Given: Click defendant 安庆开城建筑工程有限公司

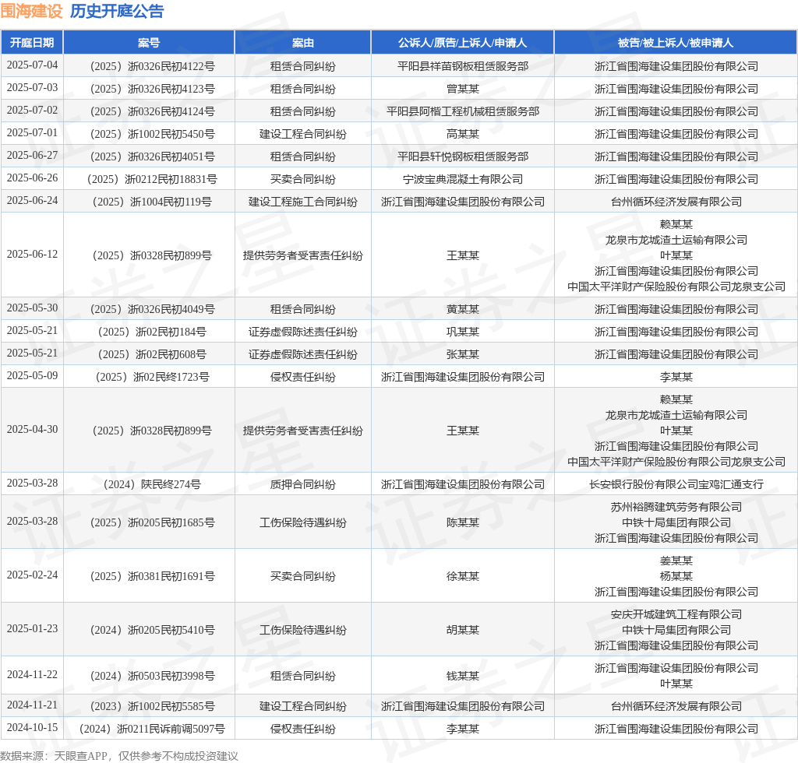Looking at the screenshot, I should [x=676, y=614].
